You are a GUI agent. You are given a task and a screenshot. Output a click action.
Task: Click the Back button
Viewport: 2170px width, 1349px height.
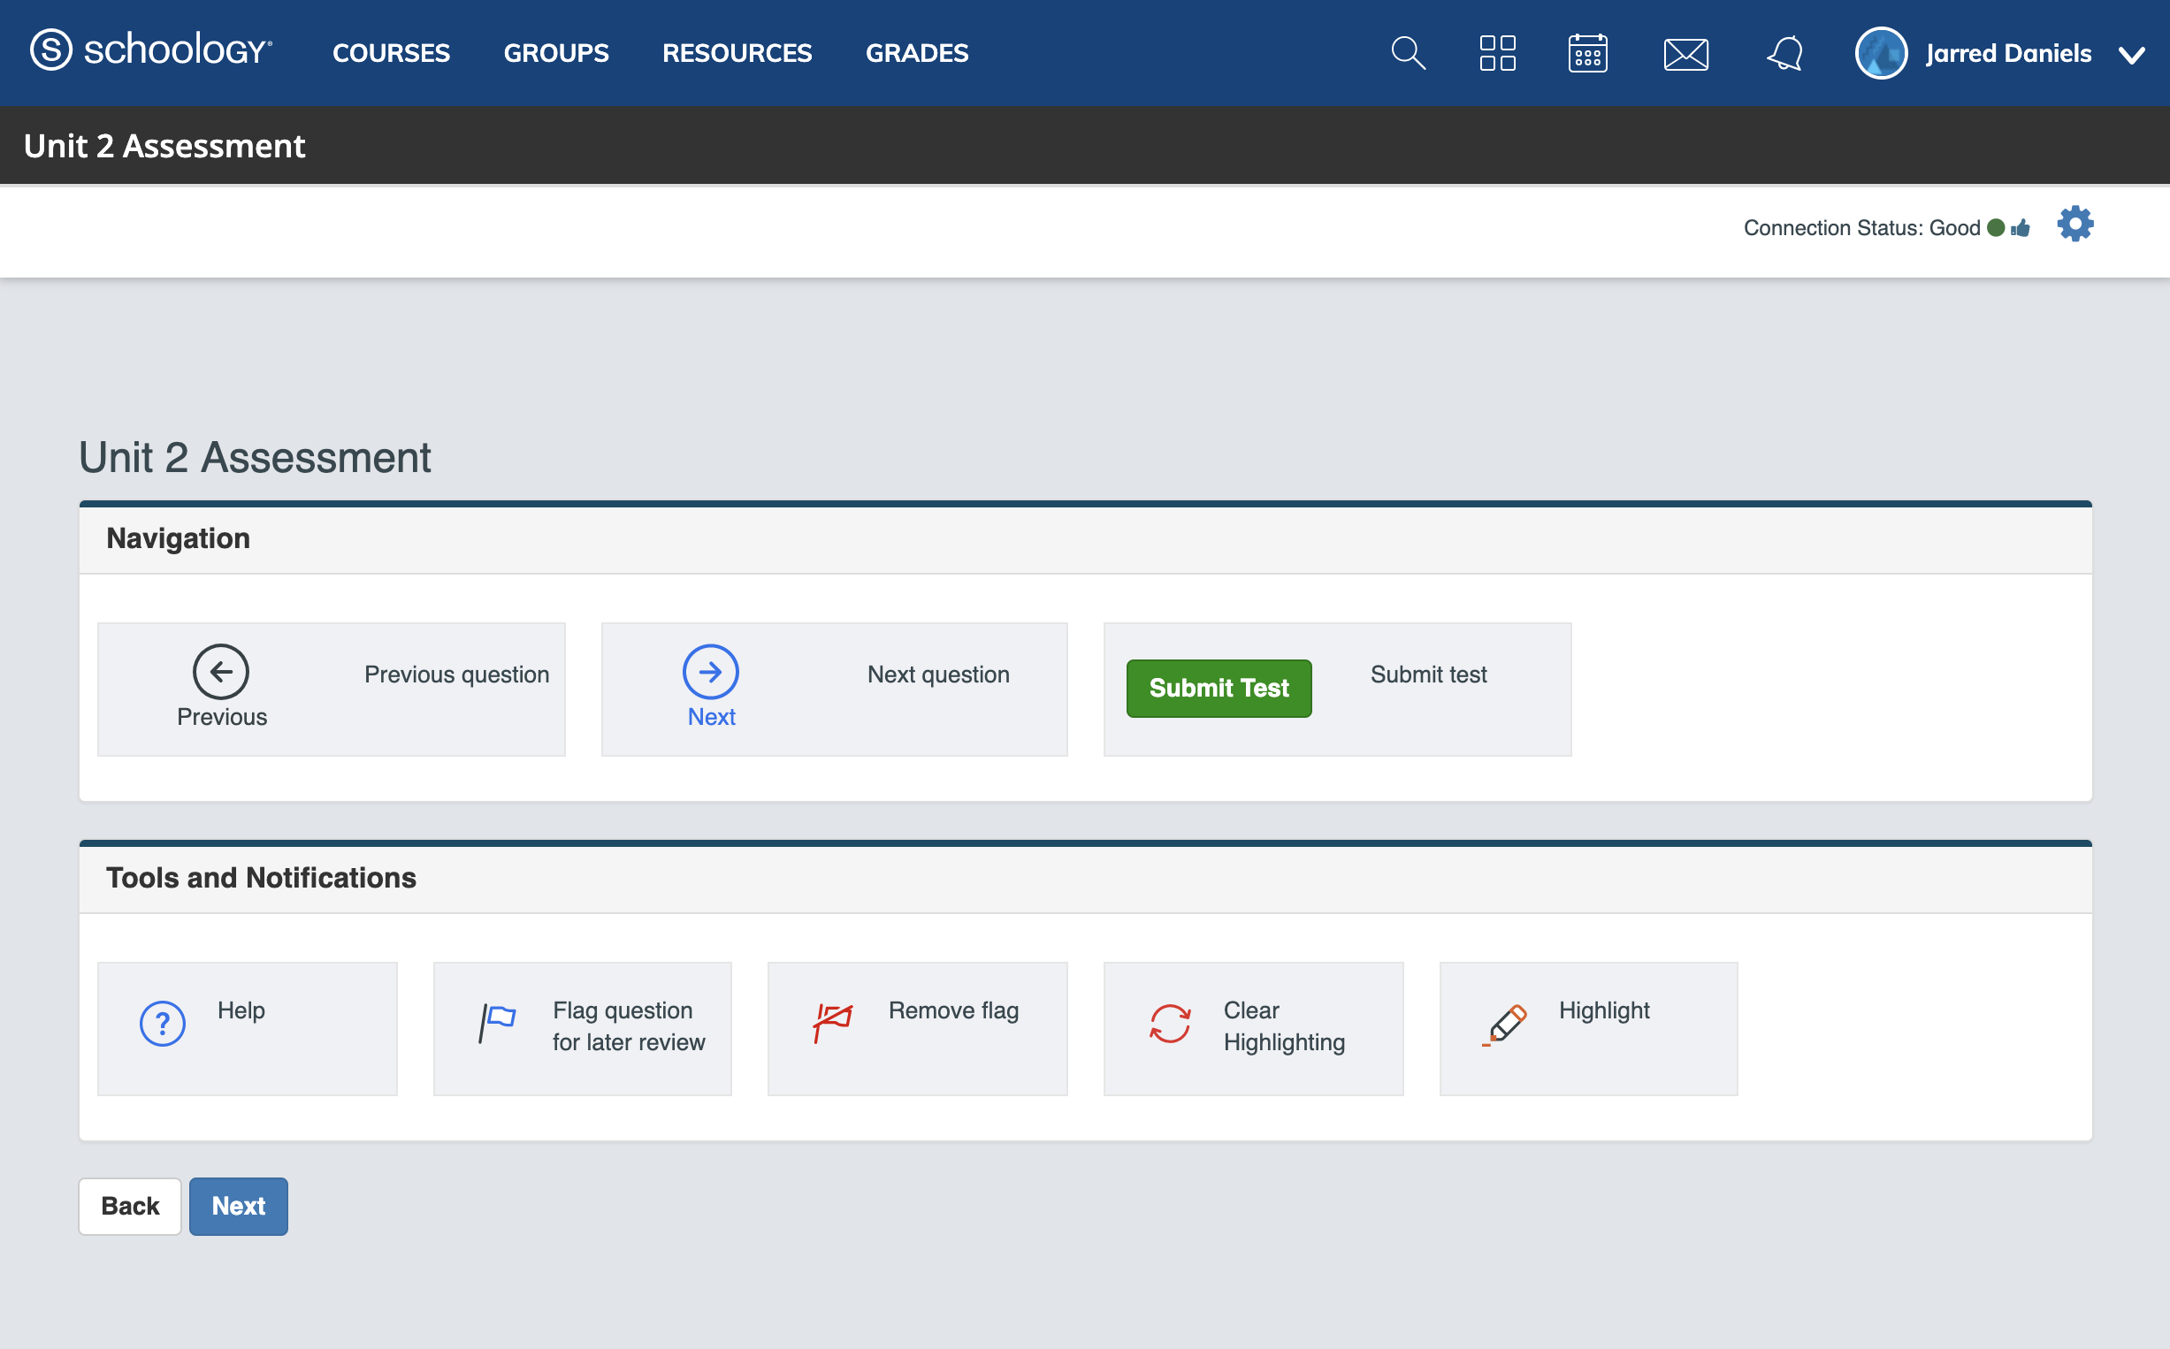click(x=129, y=1206)
